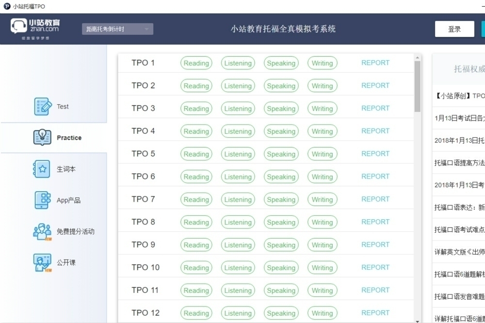The width and height of the screenshot is (485, 323).
Task: Open the TPO 1 REPORT link
Action: point(375,63)
